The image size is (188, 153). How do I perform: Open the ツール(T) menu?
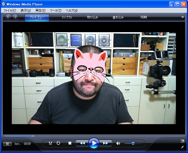(56, 10)
